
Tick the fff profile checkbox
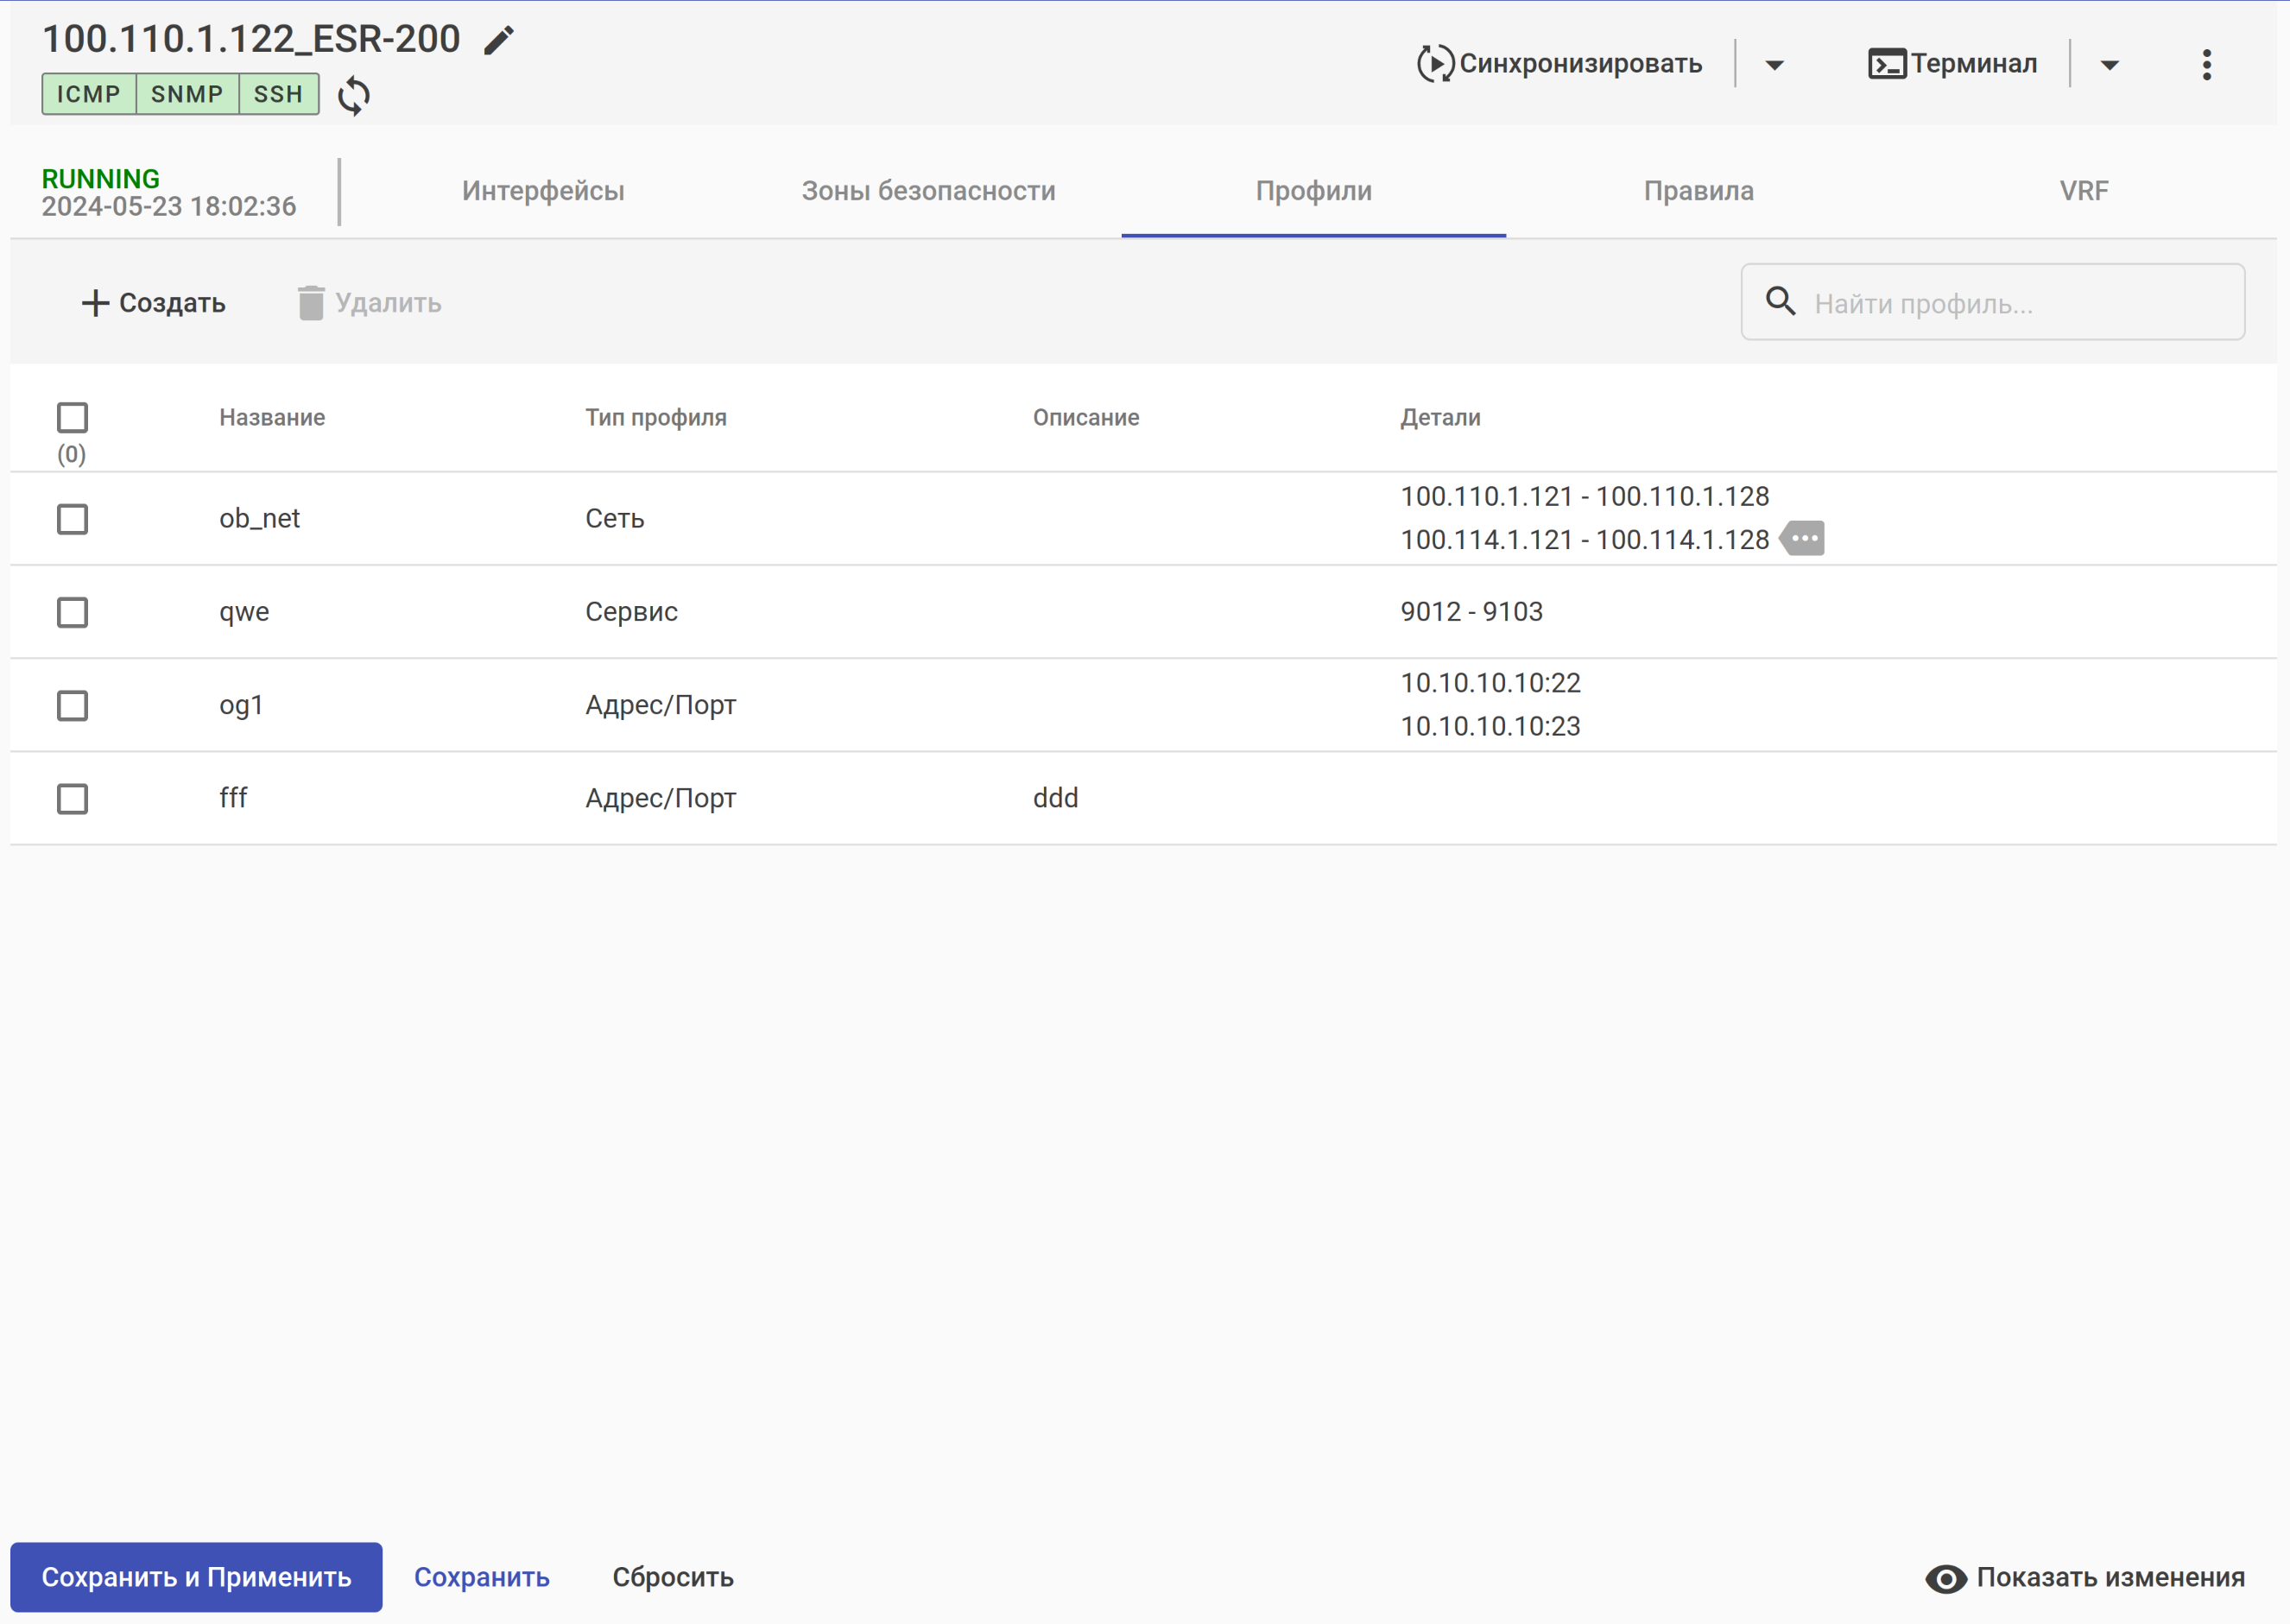[72, 799]
